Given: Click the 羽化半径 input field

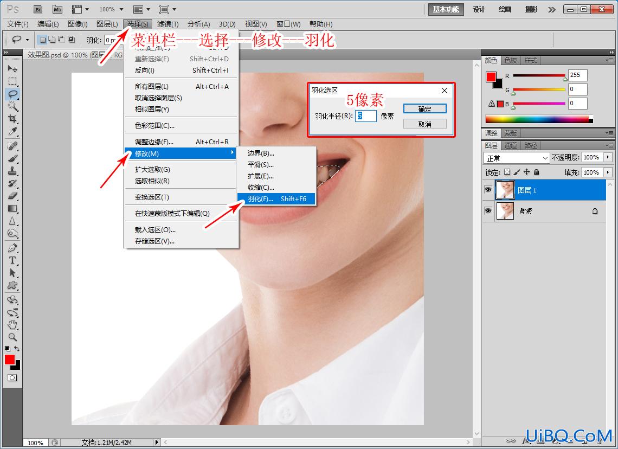Looking at the screenshot, I should [366, 116].
